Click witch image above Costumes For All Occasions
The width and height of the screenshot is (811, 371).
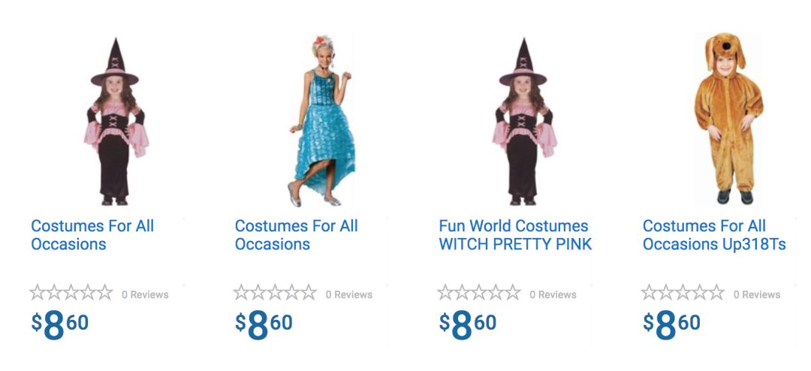point(115,122)
